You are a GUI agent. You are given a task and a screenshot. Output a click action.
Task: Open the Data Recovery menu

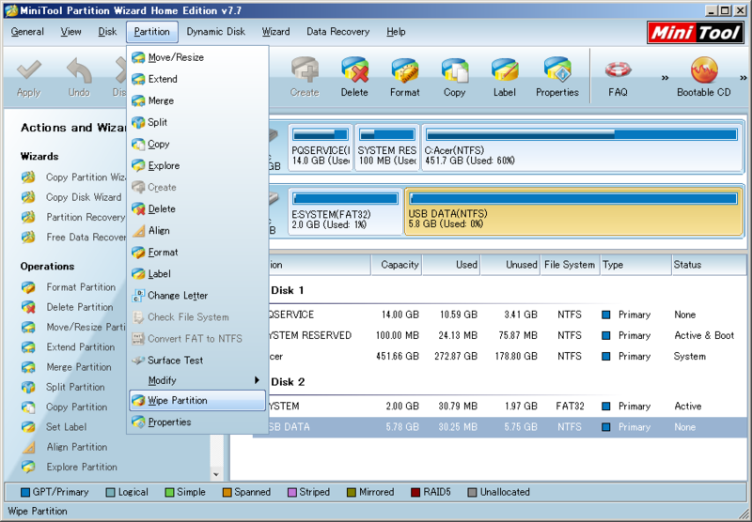coord(338,32)
